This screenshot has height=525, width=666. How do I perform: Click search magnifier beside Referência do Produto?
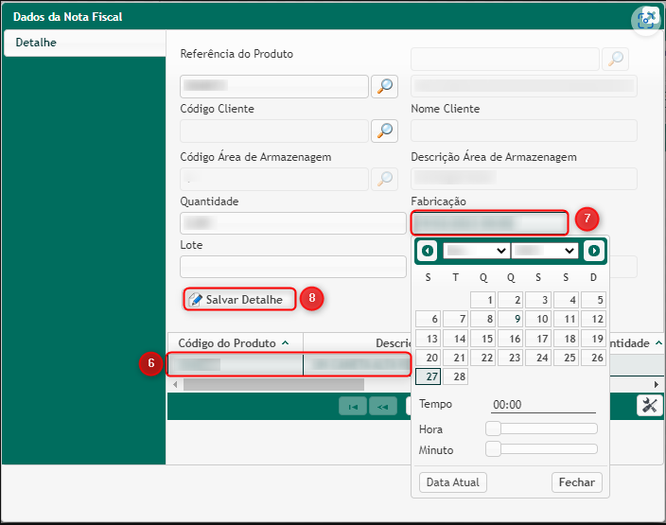pyautogui.click(x=384, y=87)
